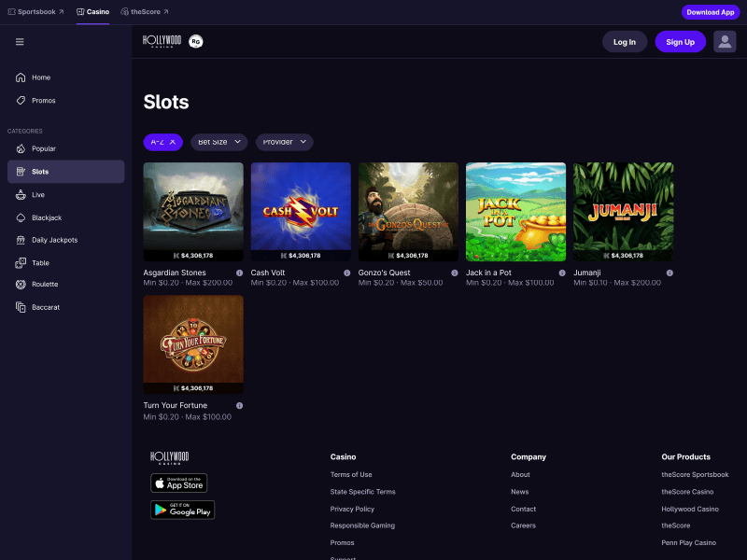Open Penn Play Casino link

click(688, 543)
